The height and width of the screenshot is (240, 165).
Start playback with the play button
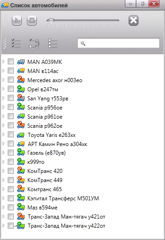pyautogui.click(x=17, y=20)
